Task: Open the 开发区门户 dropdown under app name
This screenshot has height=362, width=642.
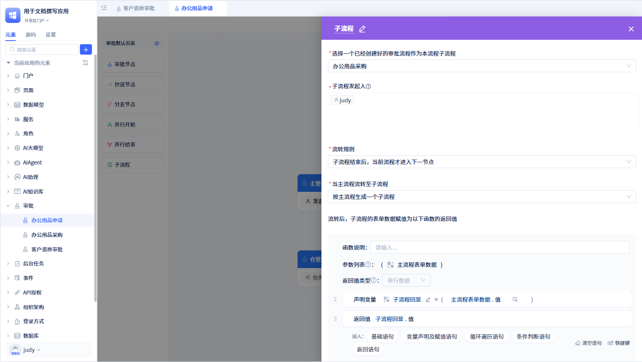Action: (37, 21)
